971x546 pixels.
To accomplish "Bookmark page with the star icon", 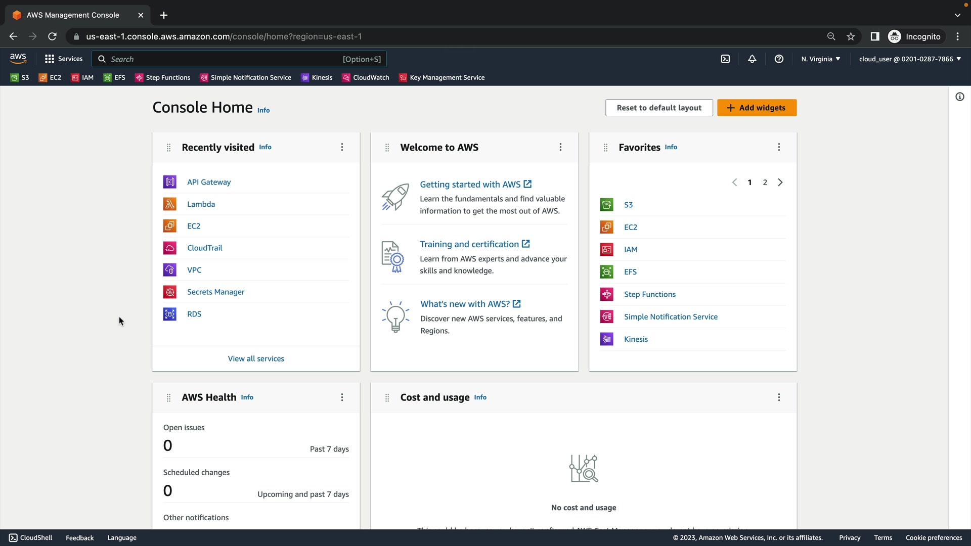I will pos(851,36).
